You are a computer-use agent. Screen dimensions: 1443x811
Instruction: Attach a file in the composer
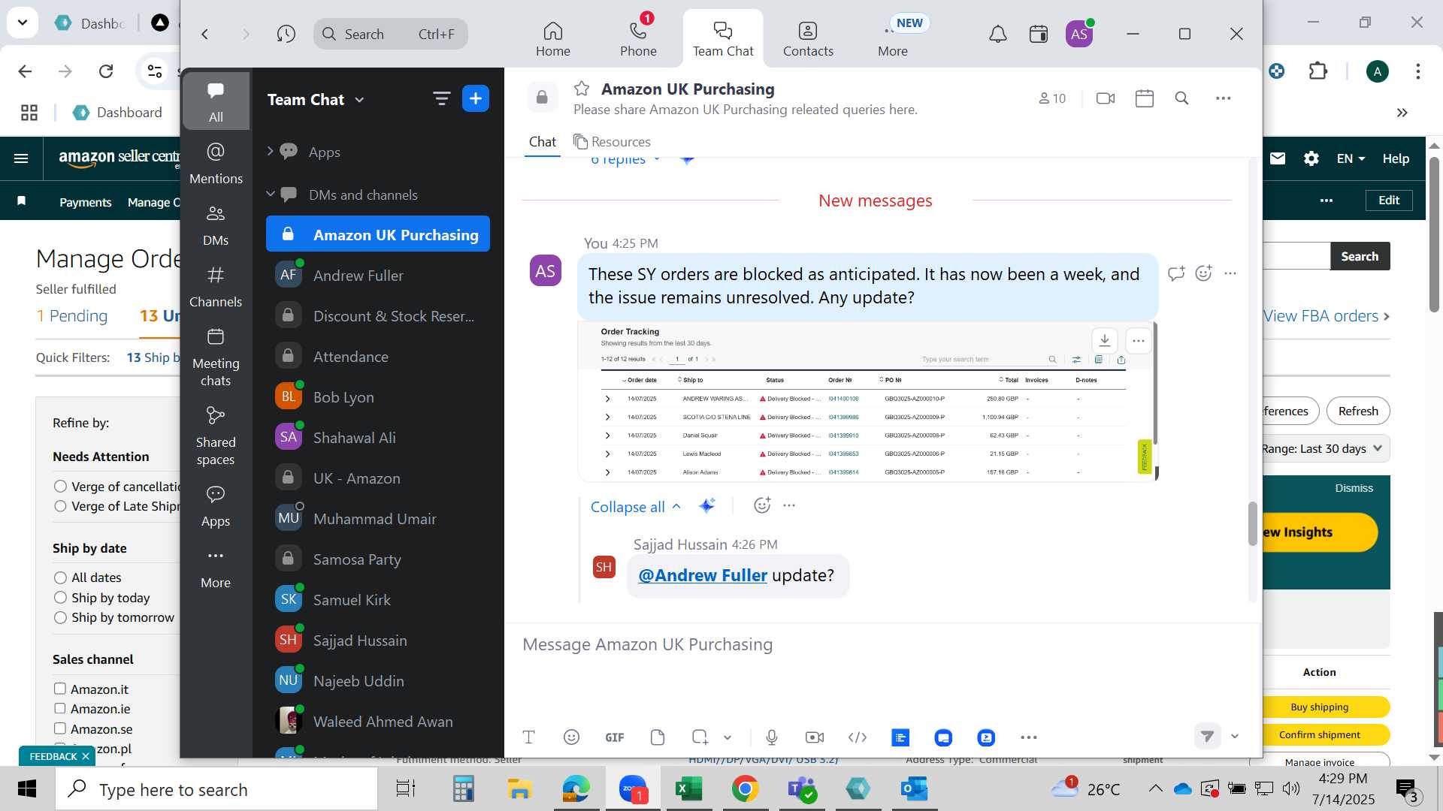pos(658,737)
